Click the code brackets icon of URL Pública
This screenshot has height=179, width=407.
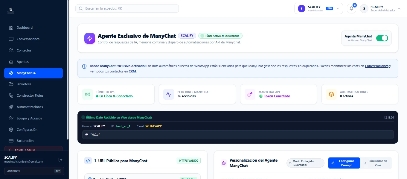(x=88, y=161)
